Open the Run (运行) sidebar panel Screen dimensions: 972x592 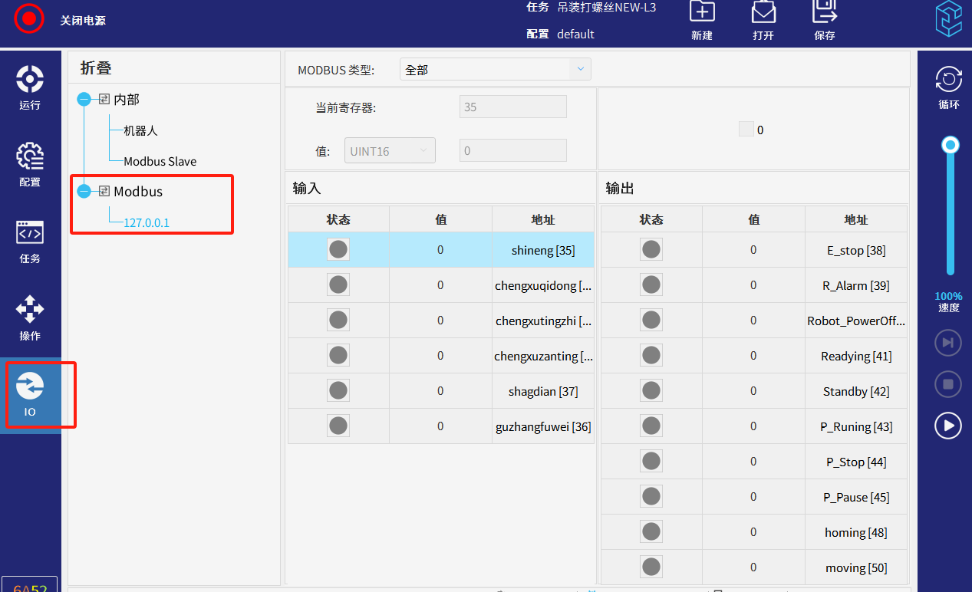pyautogui.click(x=30, y=87)
